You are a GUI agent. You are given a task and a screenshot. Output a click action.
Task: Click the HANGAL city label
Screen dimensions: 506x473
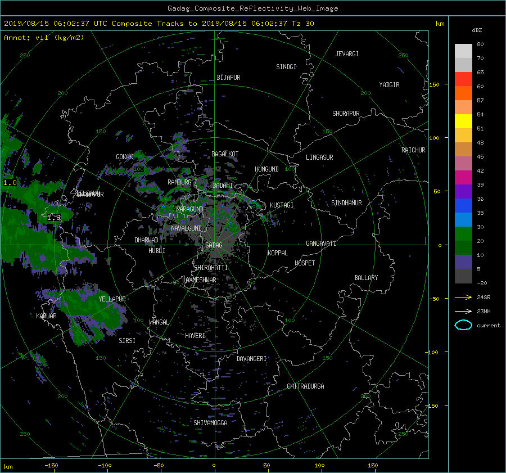[x=159, y=322]
